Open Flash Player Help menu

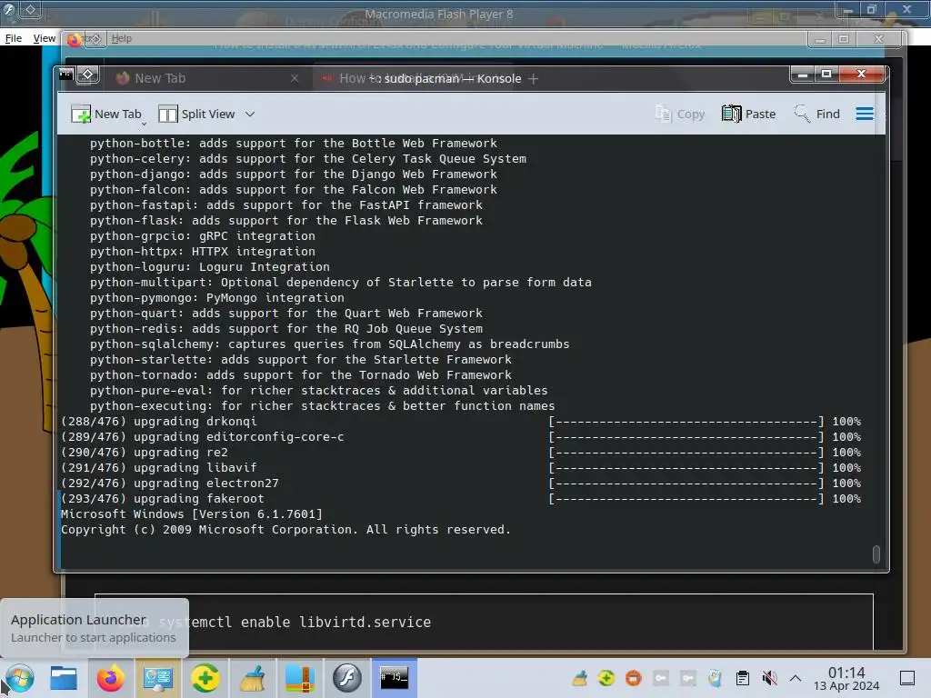point(122,38)
